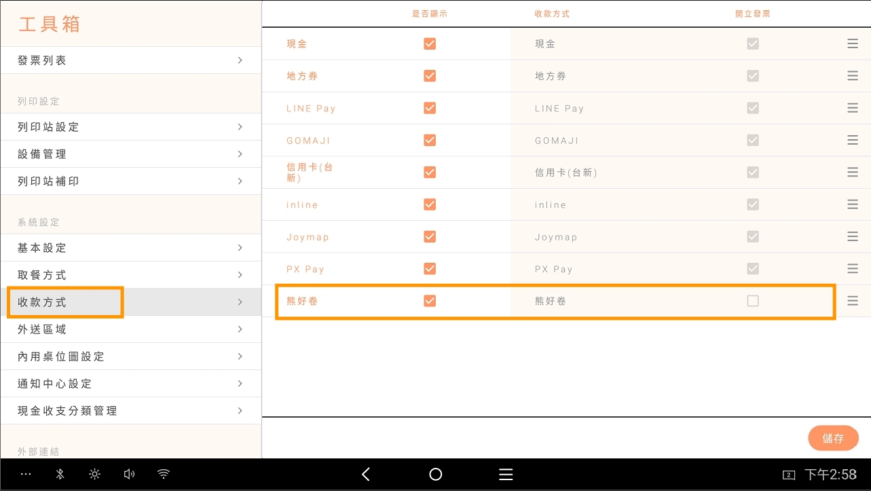Click the 儲存 save button

(833, 438)
